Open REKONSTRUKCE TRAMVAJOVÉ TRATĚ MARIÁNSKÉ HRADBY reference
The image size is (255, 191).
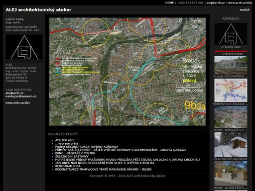tap(103, 170)
